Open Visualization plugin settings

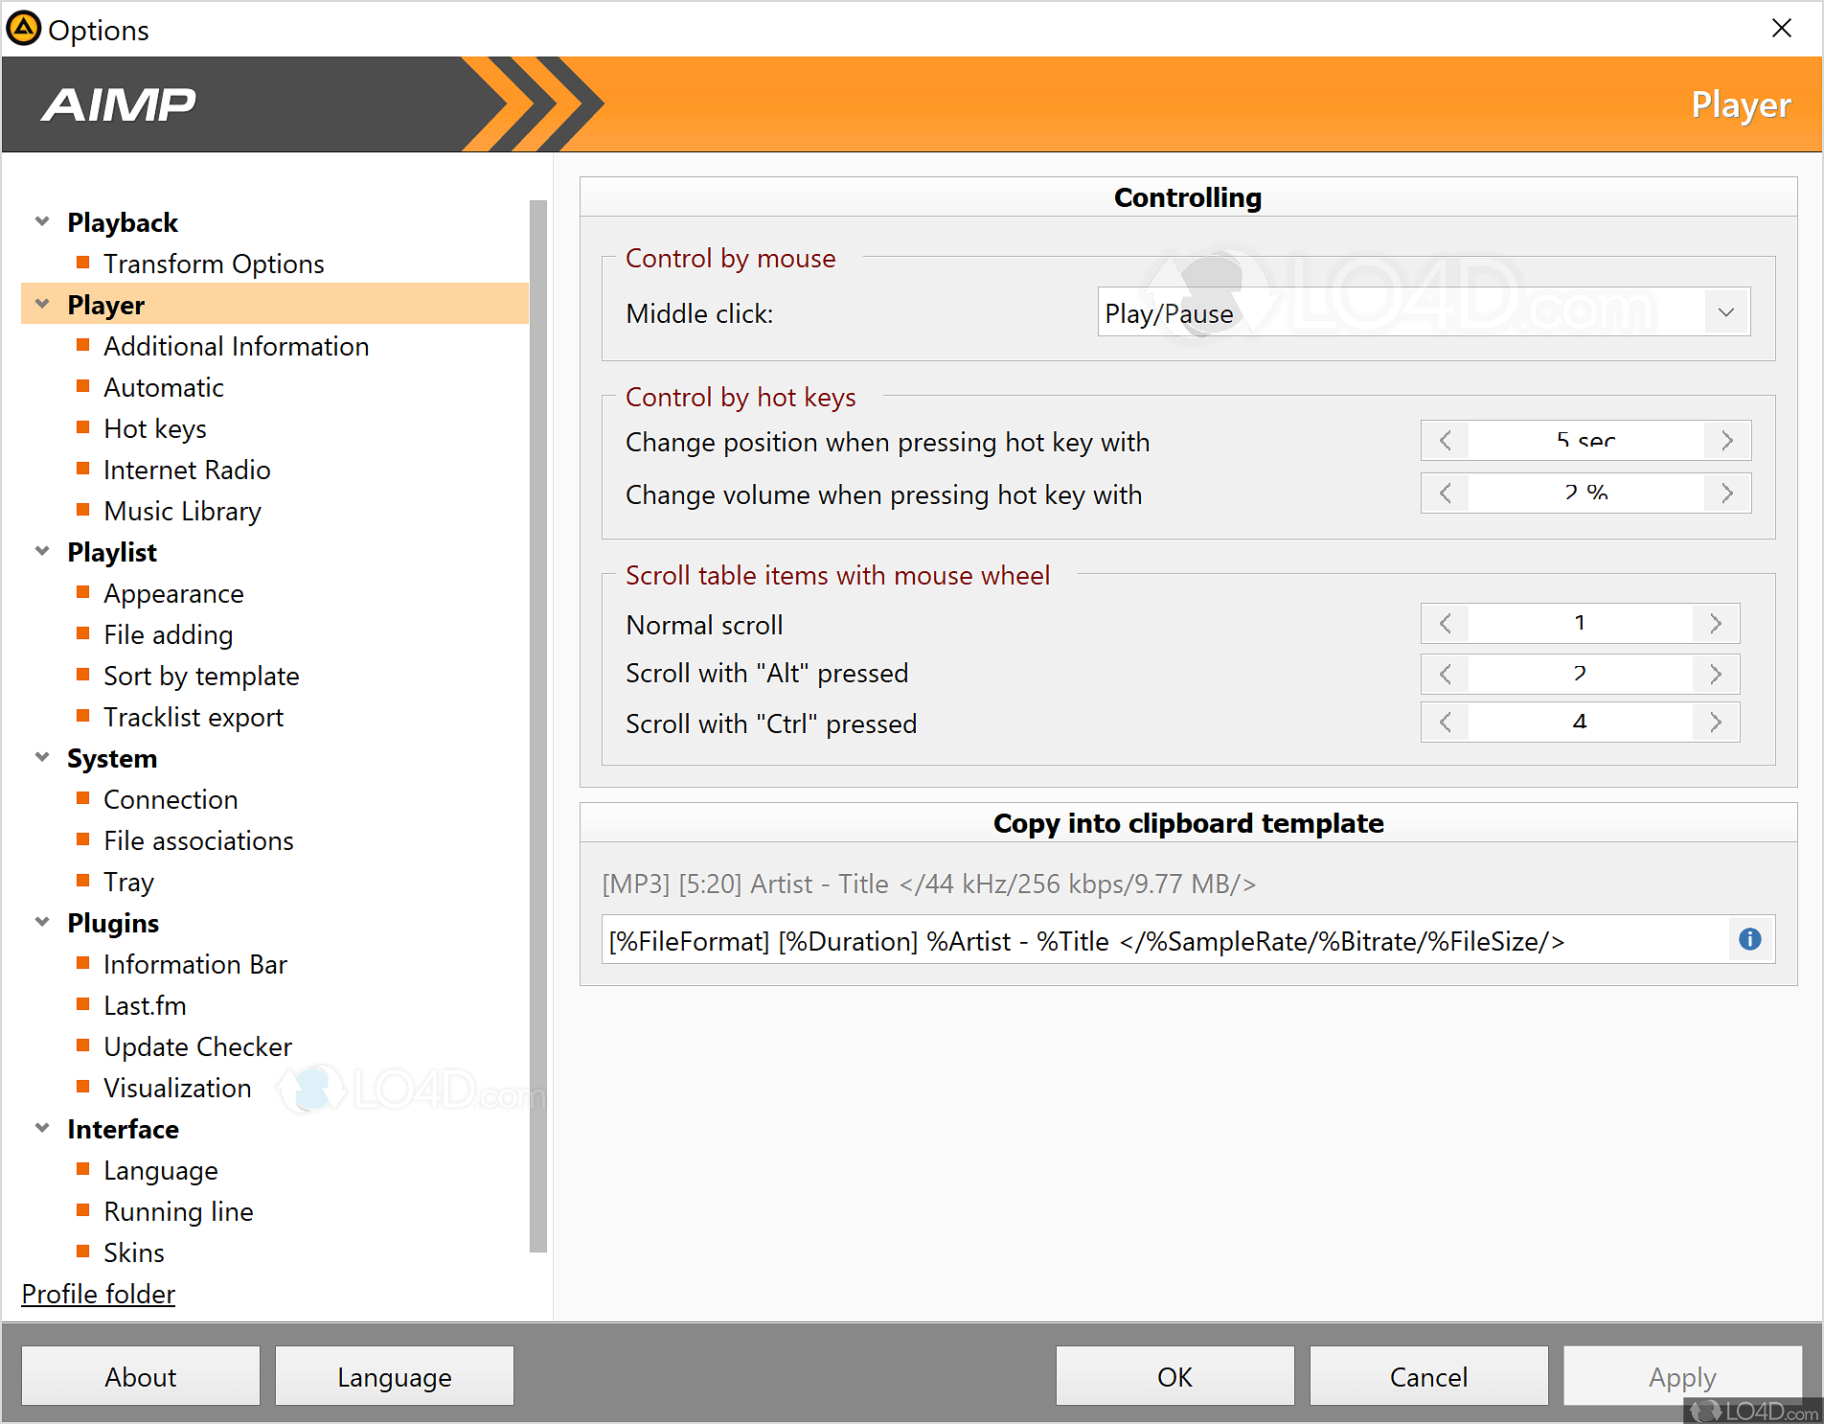pos(177,1088)
